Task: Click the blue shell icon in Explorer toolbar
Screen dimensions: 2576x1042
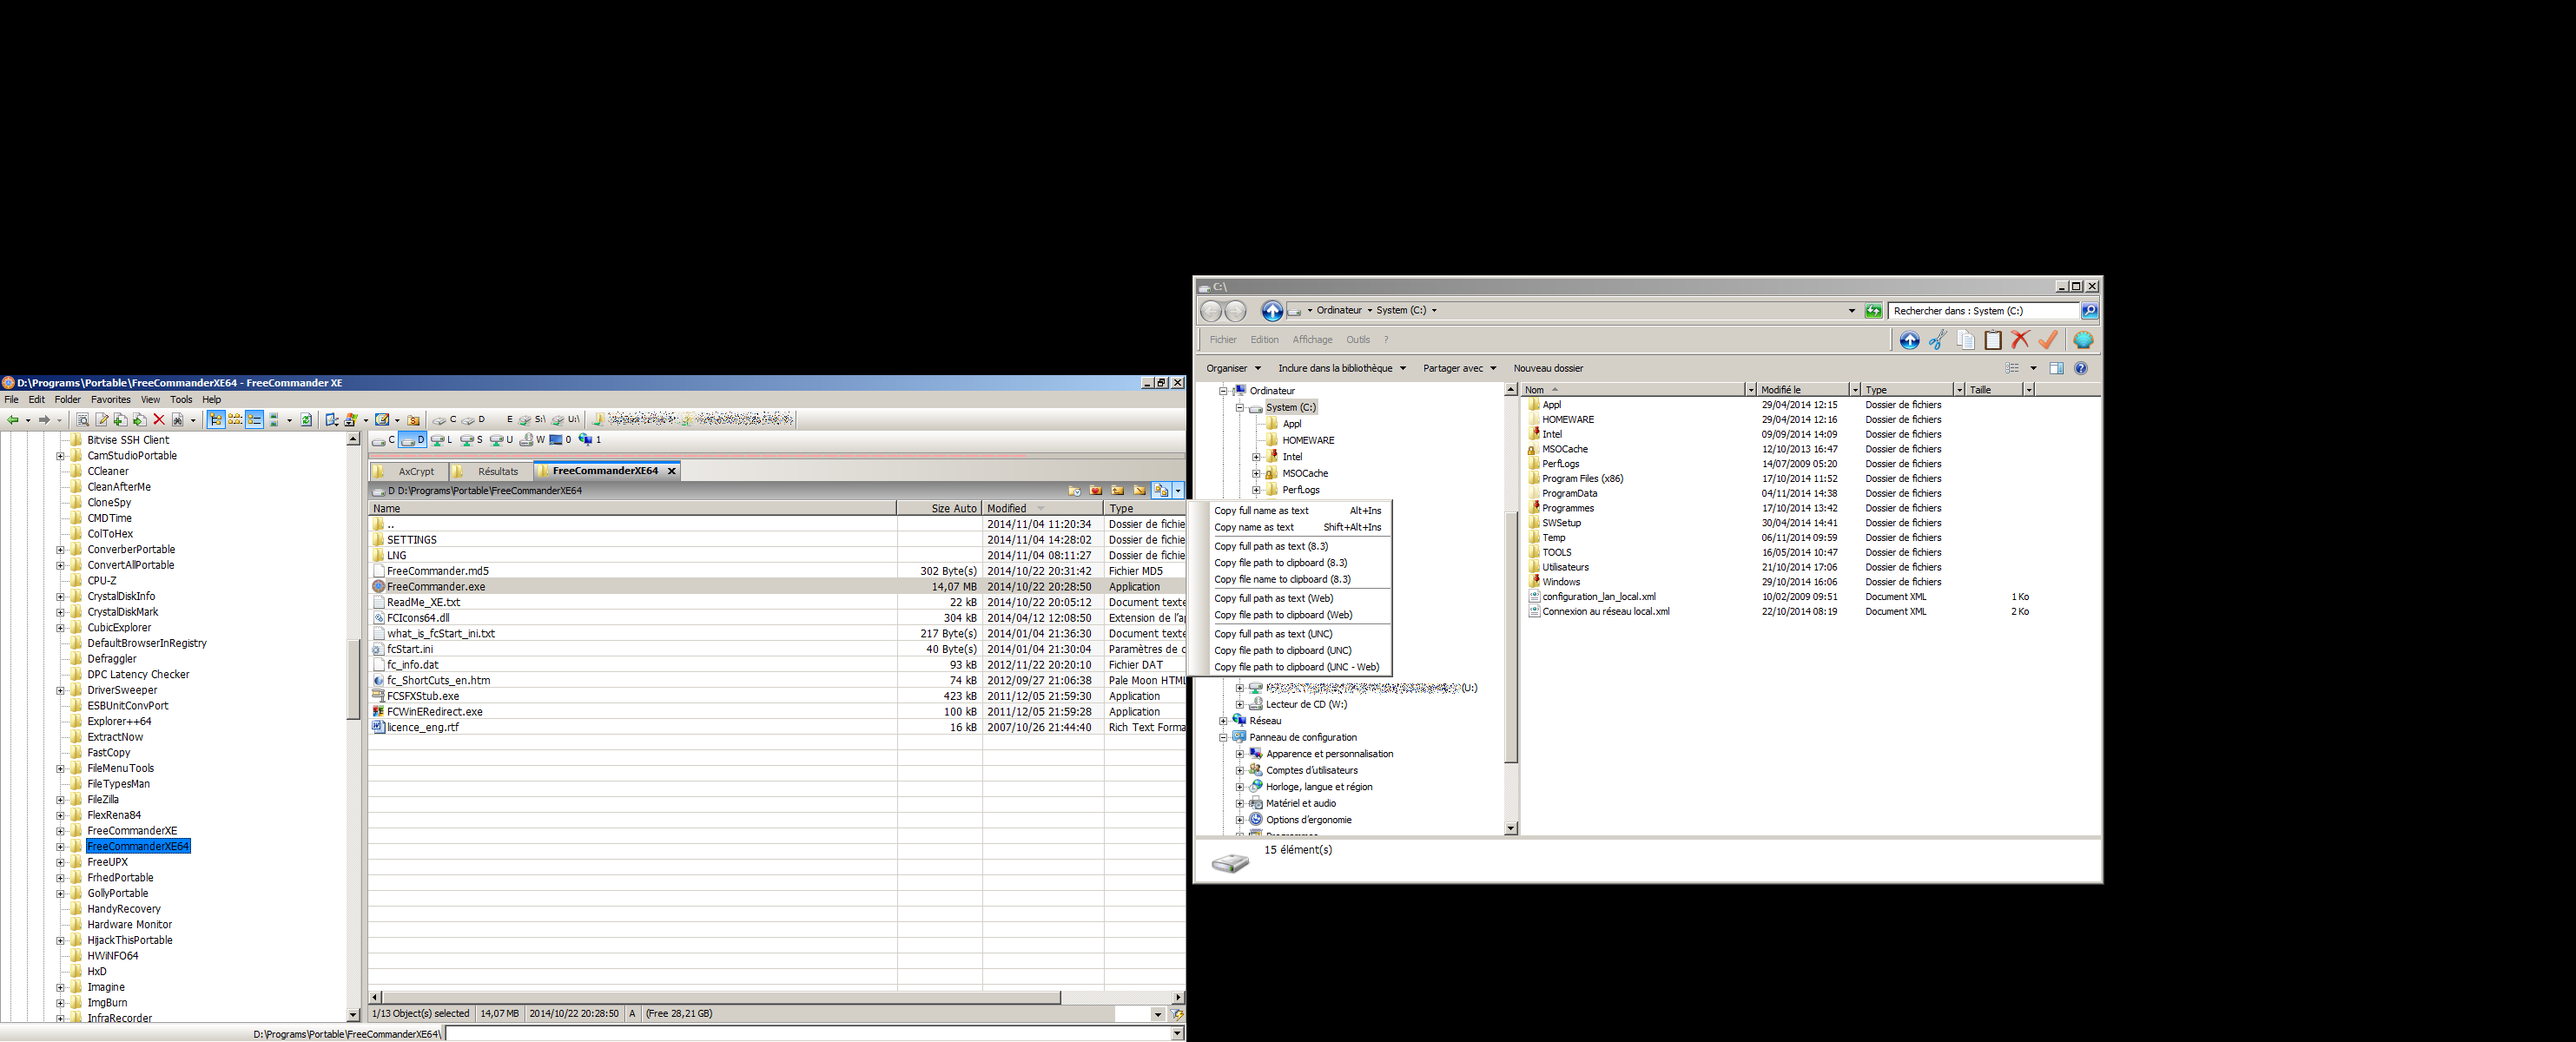Action: coord(2083,340)
